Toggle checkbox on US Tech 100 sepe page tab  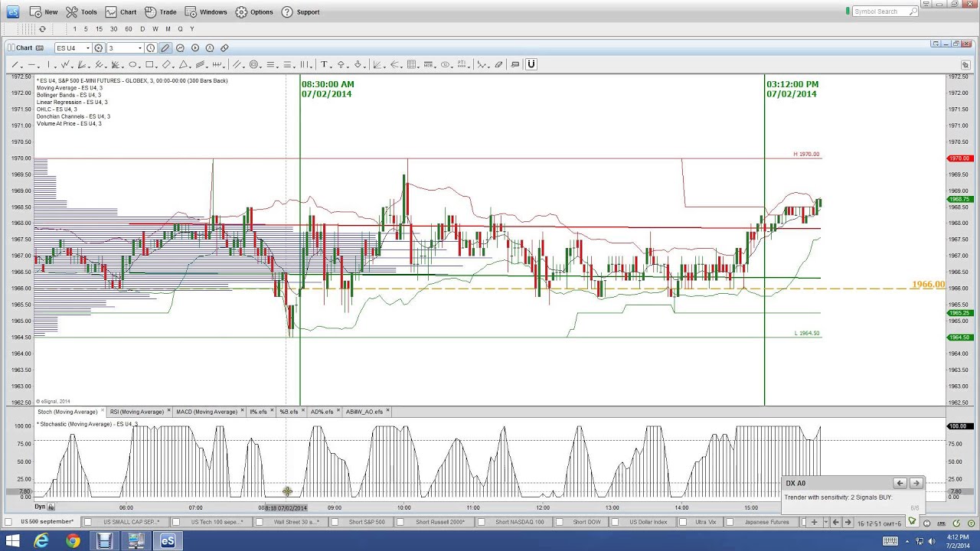176,522
